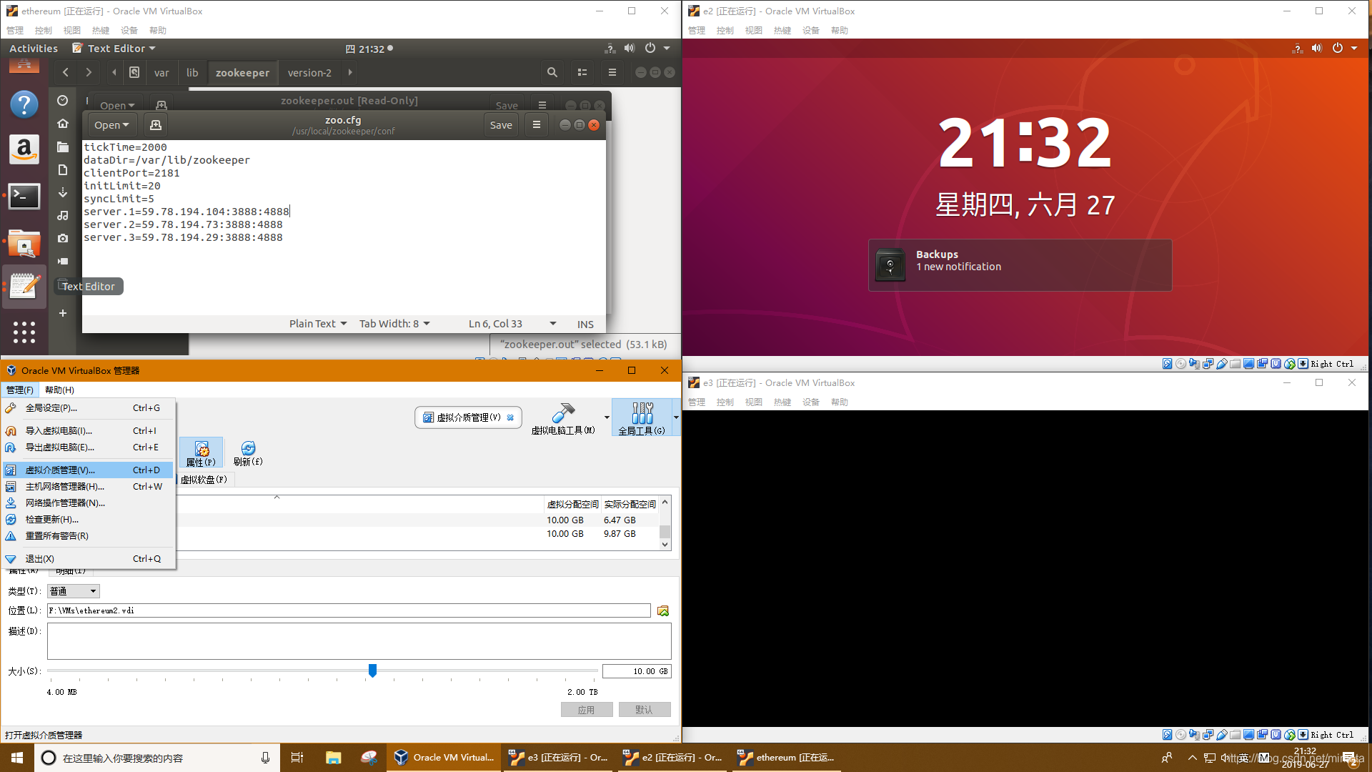This screenshot has width=1372, height=772.
Task: Browse location with folder icon next to path
Action: (x=663, y=611)
